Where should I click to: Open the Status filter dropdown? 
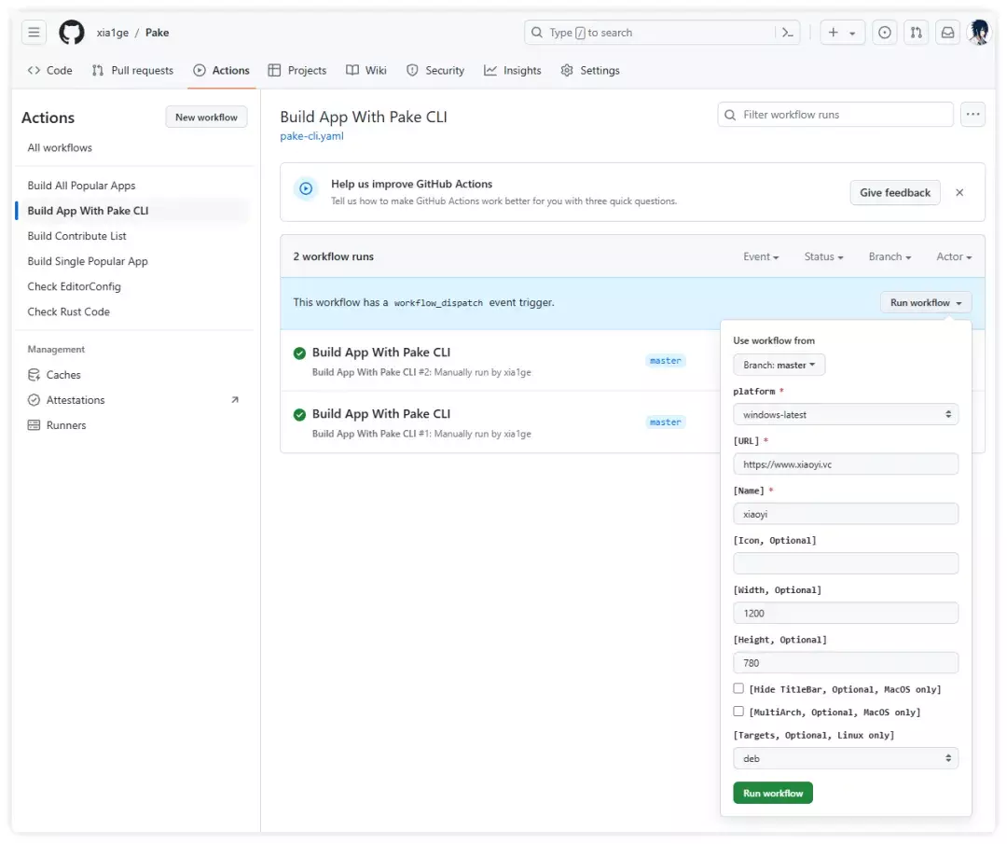823,256
